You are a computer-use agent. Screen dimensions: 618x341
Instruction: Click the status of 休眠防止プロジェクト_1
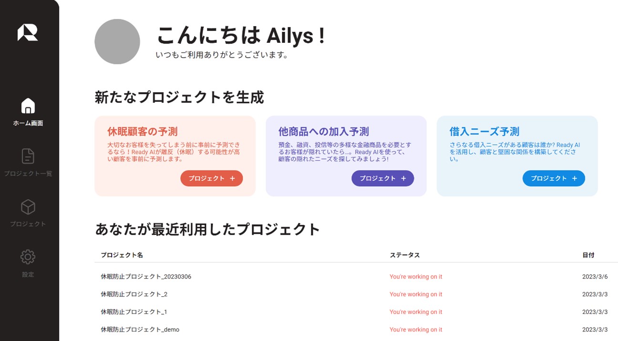pos(416,312)
